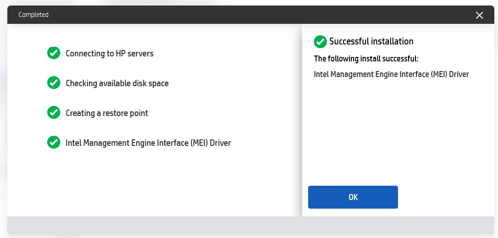Click green checkmark beside MEI Driver step

(54, 143)
